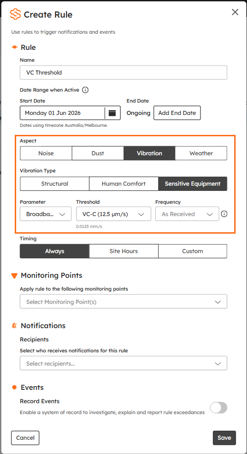Save the rule with Save button
The width and height of the screenshot is (247, 454).
pyautogui.click(x=224, y=438)
